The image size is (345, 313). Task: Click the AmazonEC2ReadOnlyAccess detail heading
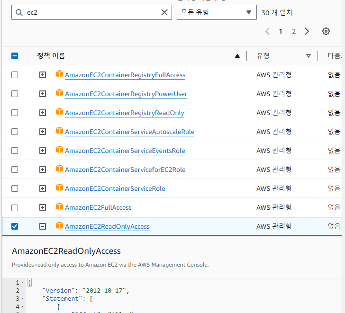pyautogui.click(x=66, y=251)
